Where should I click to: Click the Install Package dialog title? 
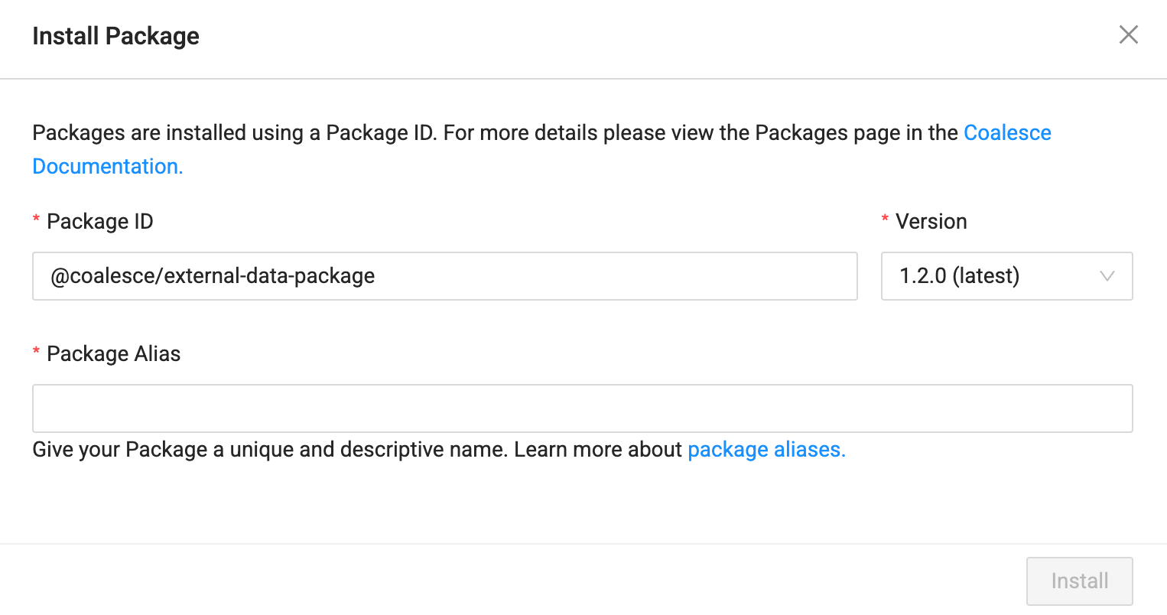pyautogui.click(x=115, y=36)
